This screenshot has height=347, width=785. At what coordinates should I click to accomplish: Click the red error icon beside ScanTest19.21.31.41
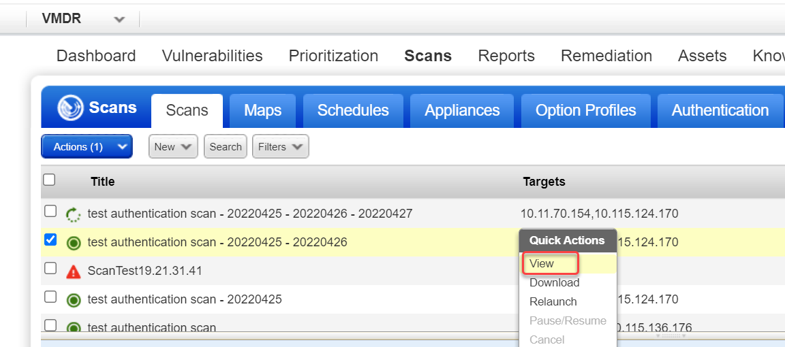[x=74, y=271]
